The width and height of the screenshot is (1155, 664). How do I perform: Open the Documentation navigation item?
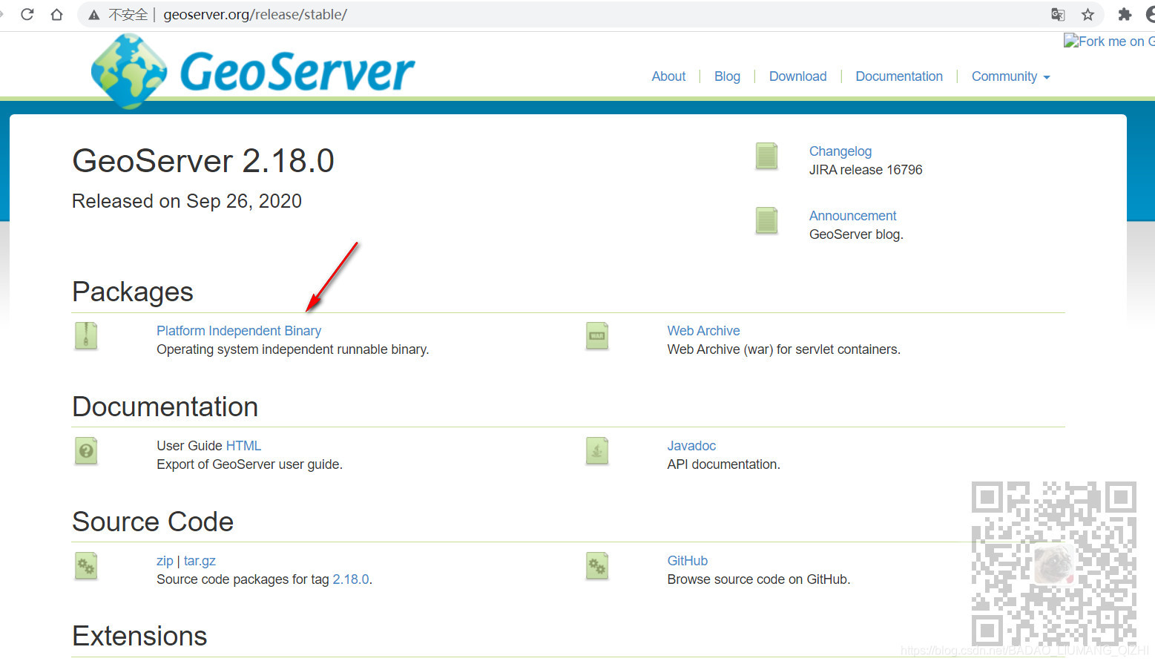point(899,76)
